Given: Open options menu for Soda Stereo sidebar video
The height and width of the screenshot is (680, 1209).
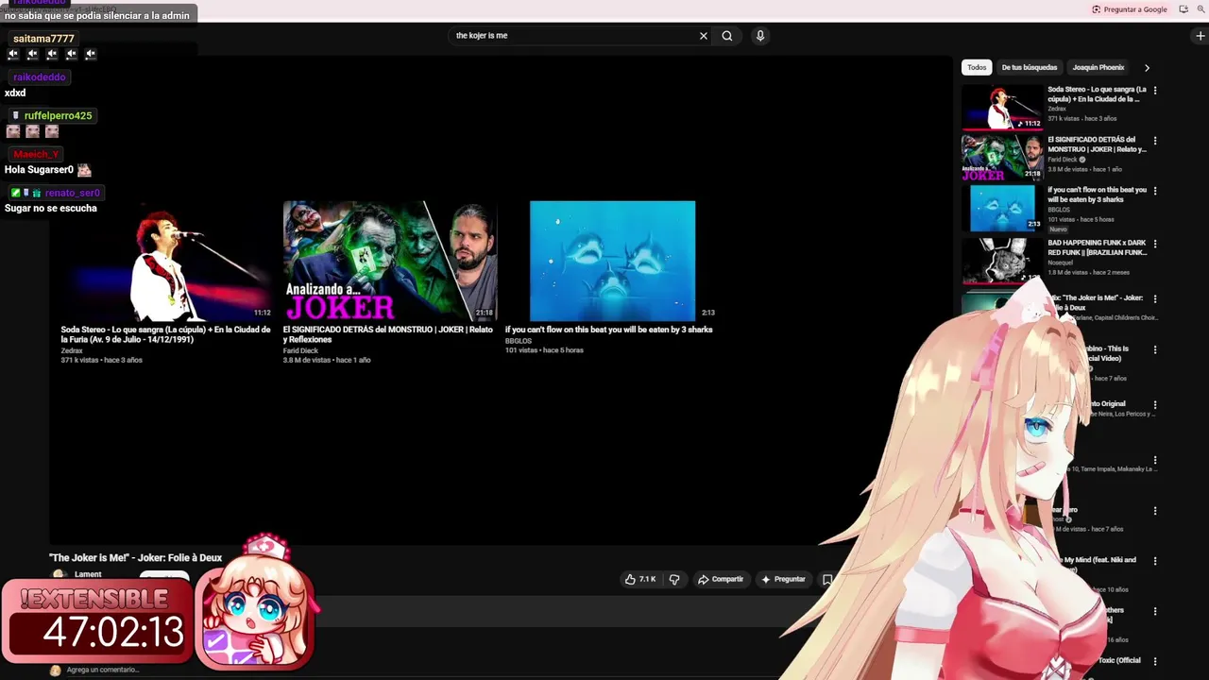Looking at the screenshot, I should (x=1154, y=91).
